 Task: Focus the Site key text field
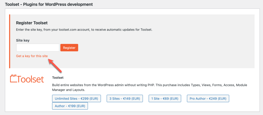[x=38, y=48]
